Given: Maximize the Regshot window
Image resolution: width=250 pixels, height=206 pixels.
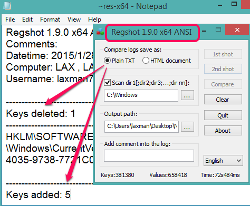Looking at the screenshot, I should pyautogui.click(x=218, y=30).
